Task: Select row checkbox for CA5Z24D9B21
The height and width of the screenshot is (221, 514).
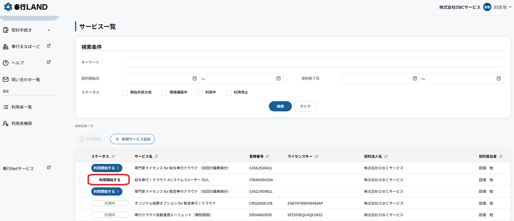Action: [x=81, y=192]
